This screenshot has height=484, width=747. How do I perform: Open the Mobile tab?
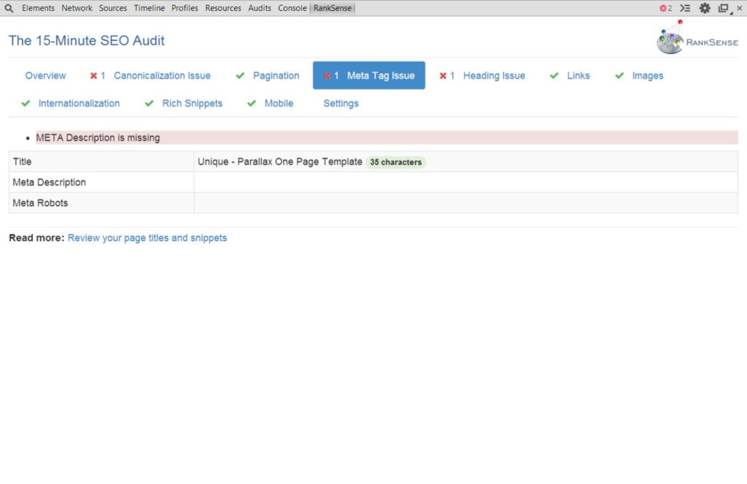coord(270,104)
